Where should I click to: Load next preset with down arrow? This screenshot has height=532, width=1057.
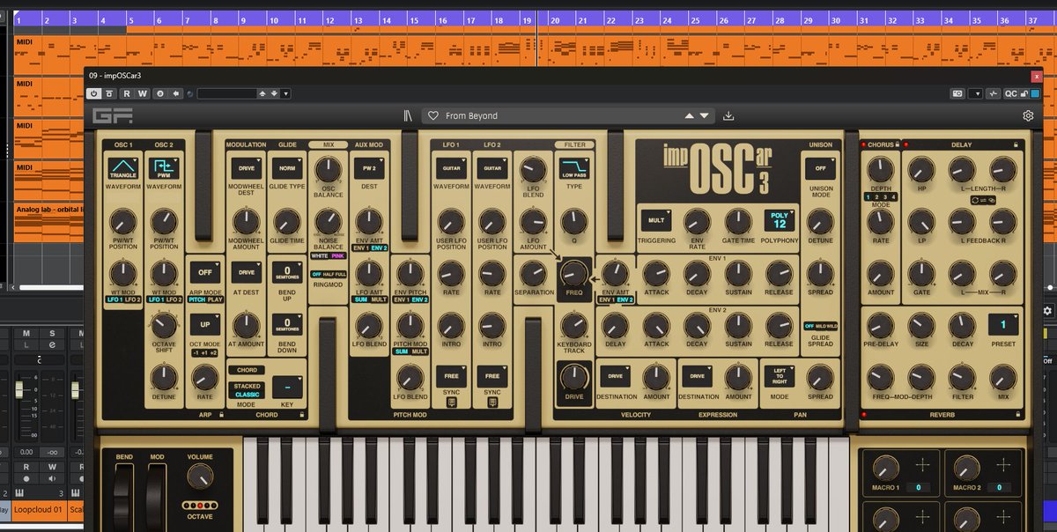pos(704,115)
